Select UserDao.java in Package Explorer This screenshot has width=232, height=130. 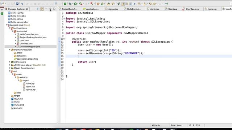click(x=26, y=43)
